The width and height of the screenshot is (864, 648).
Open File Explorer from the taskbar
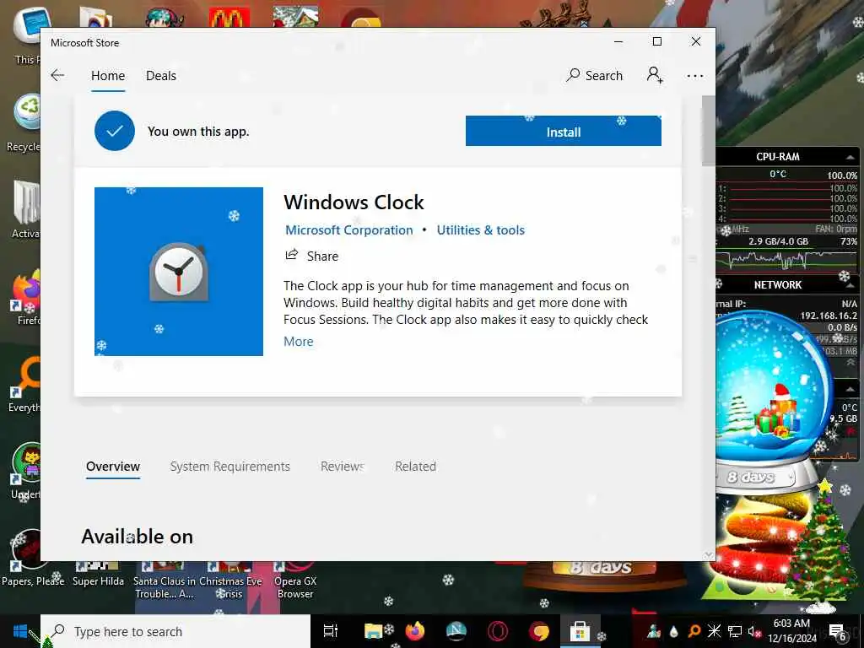pyautogui.click(x=374, y=631)
